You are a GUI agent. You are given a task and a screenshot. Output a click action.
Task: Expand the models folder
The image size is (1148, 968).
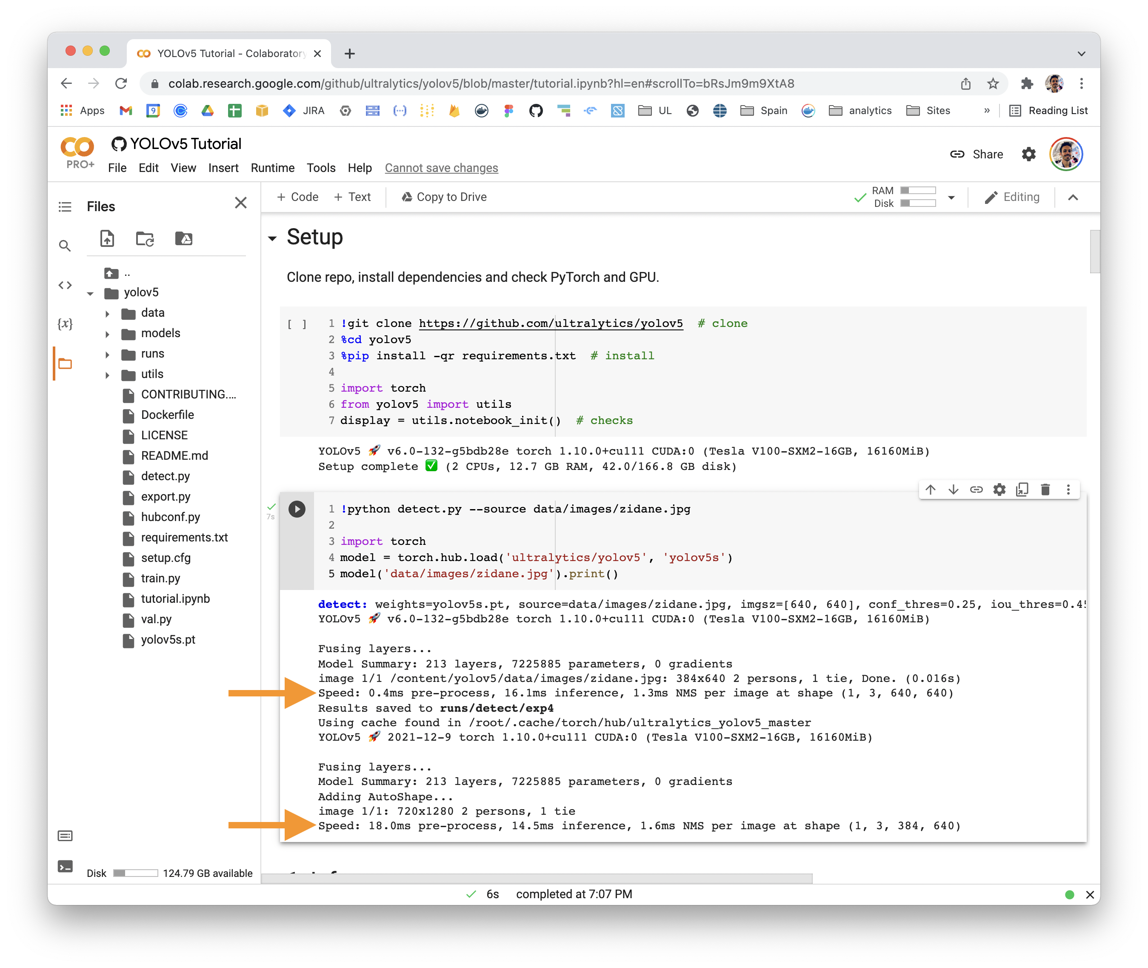108,334
